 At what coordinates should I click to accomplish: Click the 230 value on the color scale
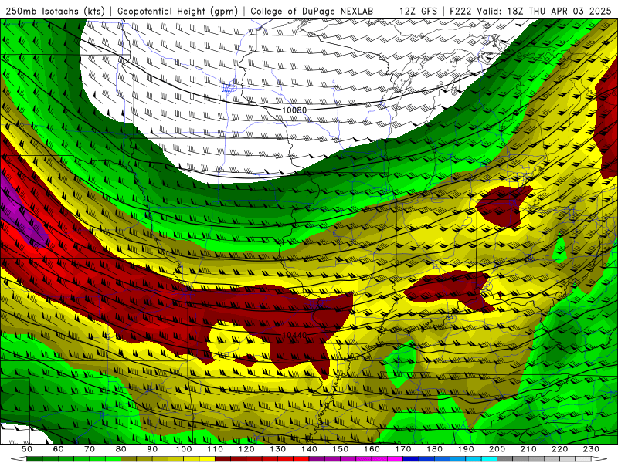pos(591,449)
